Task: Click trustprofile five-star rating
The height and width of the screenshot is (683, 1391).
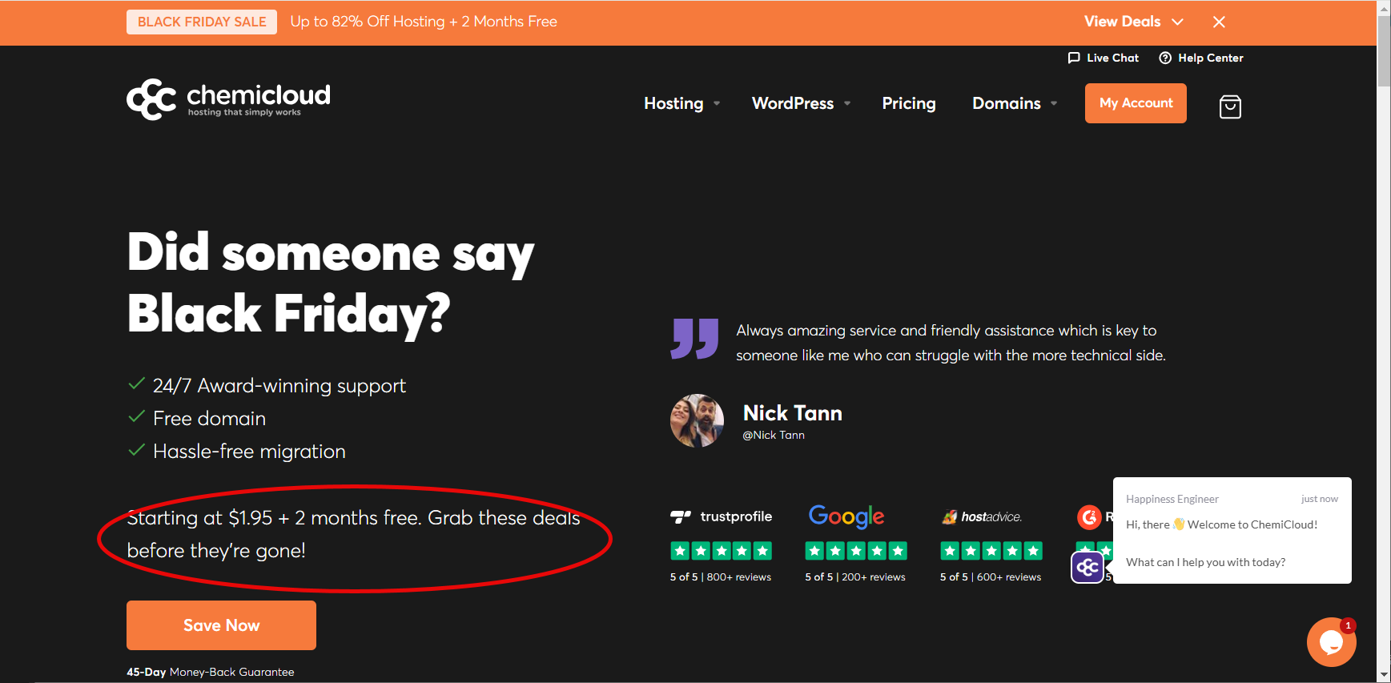Action: click(721, 551)
